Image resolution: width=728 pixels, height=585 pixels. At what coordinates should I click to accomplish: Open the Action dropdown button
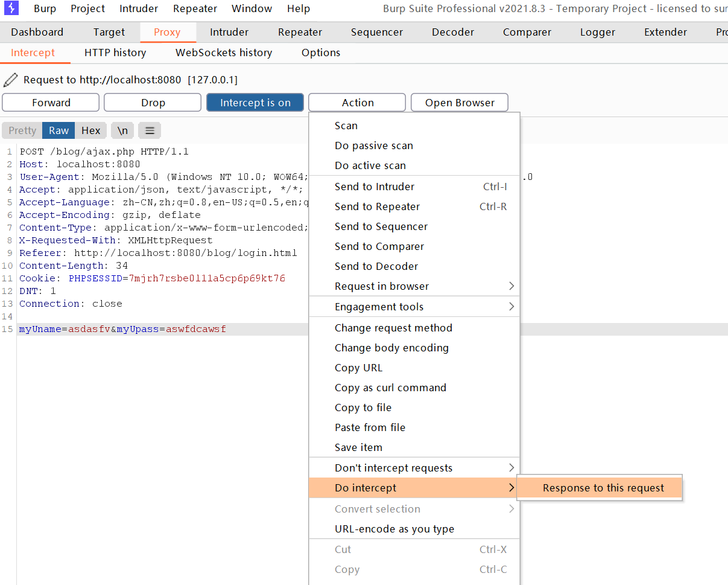coord(357,103)
